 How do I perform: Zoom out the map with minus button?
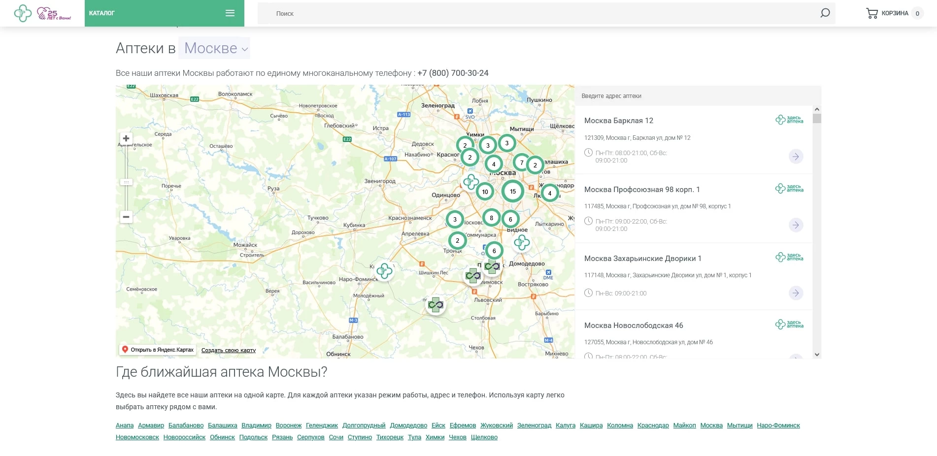point(126,217)
